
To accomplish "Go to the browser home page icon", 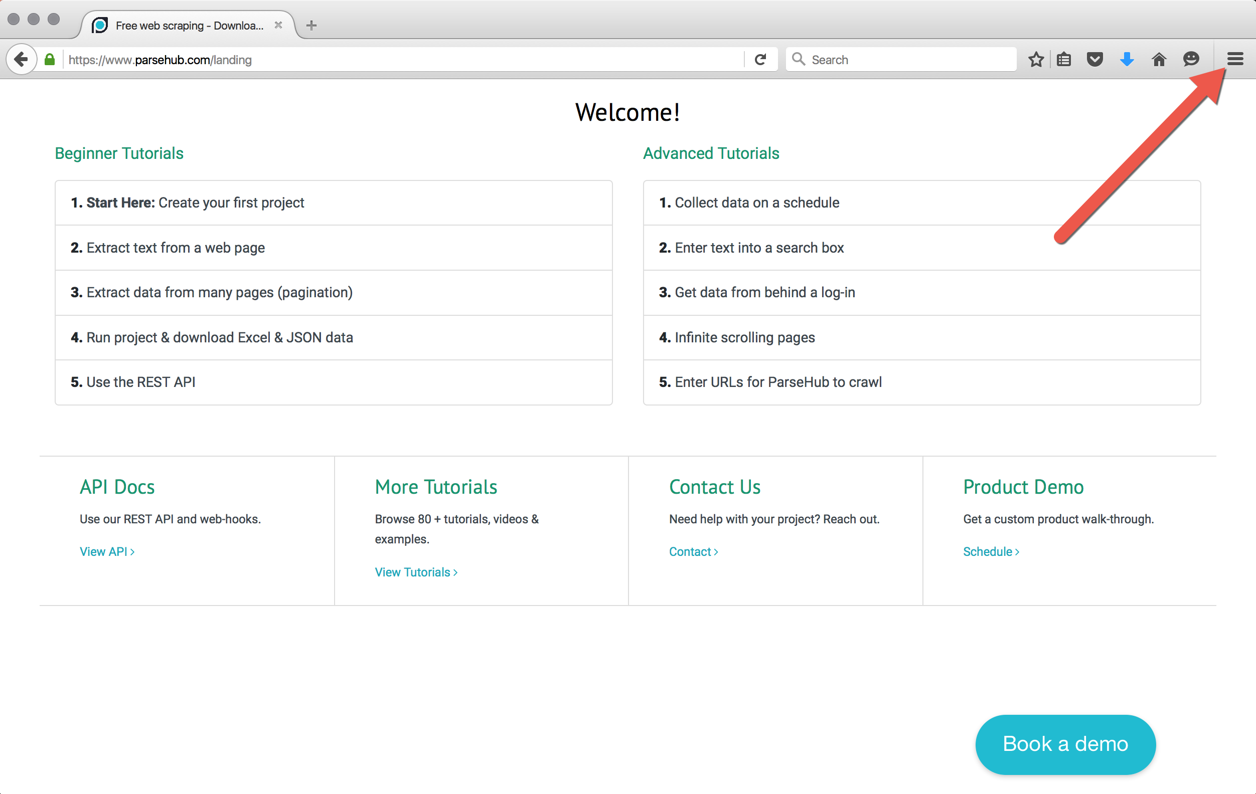I will (x=1159, y=60).
